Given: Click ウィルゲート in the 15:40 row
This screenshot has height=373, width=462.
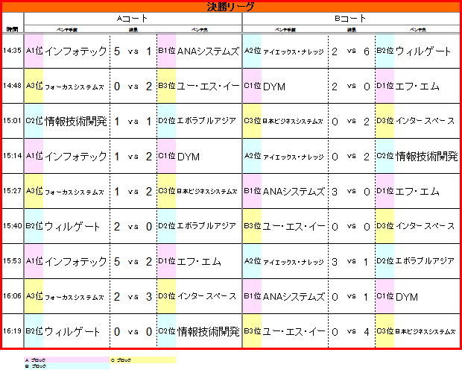Looking at the screenshot, I should [x=72, y=227].
